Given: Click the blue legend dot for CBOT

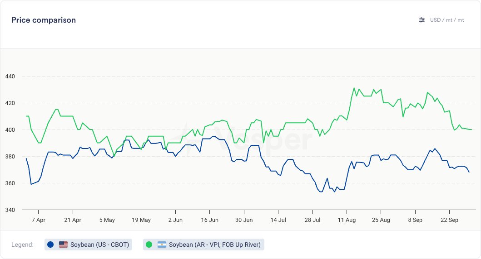Looking at the screenshot, I should click(x=50, y=245).
